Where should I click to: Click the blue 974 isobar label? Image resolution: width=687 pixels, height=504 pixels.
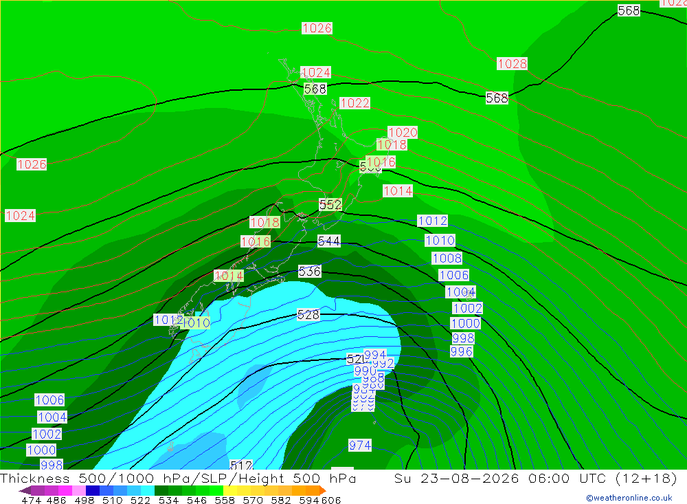pyautogui.click(x=360, y=446)
